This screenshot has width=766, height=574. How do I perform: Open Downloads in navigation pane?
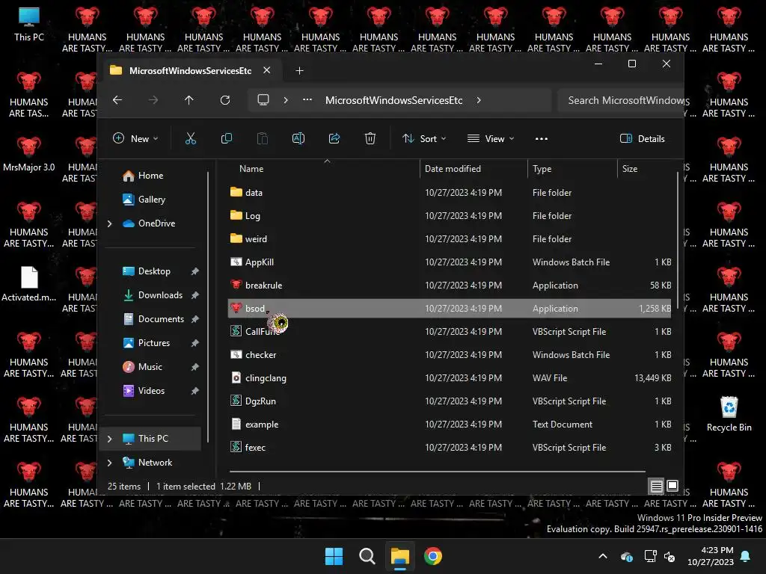click(153, 295)
